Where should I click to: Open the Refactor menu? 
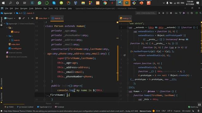coord(39,8)
